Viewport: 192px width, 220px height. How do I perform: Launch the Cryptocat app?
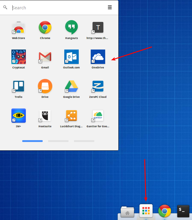click(19, 57)
